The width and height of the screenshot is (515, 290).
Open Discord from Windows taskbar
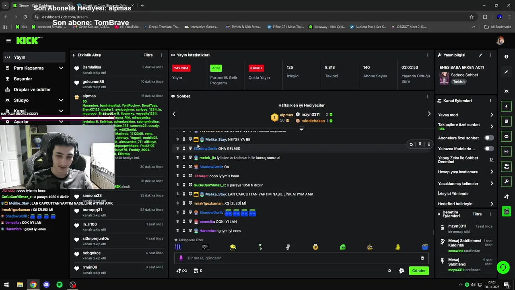46,285
